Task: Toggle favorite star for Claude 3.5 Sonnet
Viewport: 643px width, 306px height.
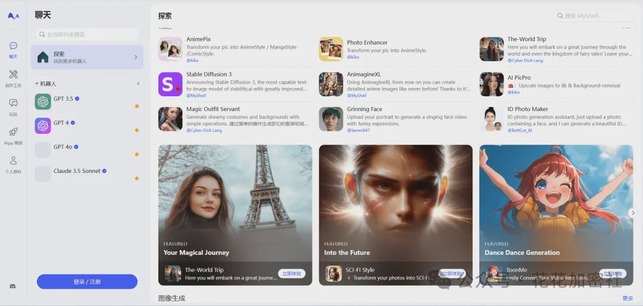Action: pyautogui.click(x=137, y=178)
